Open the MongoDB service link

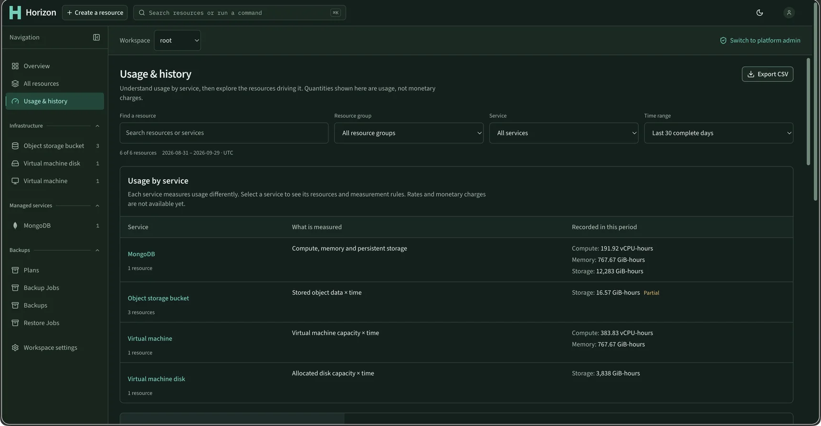click(141, 254)
